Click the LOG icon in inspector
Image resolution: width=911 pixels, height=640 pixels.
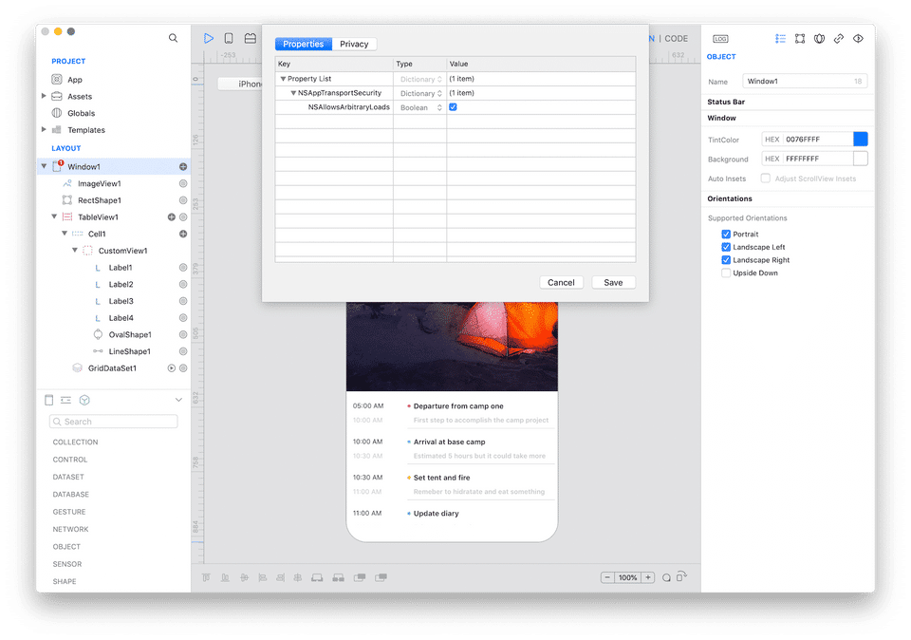(721, 39)
